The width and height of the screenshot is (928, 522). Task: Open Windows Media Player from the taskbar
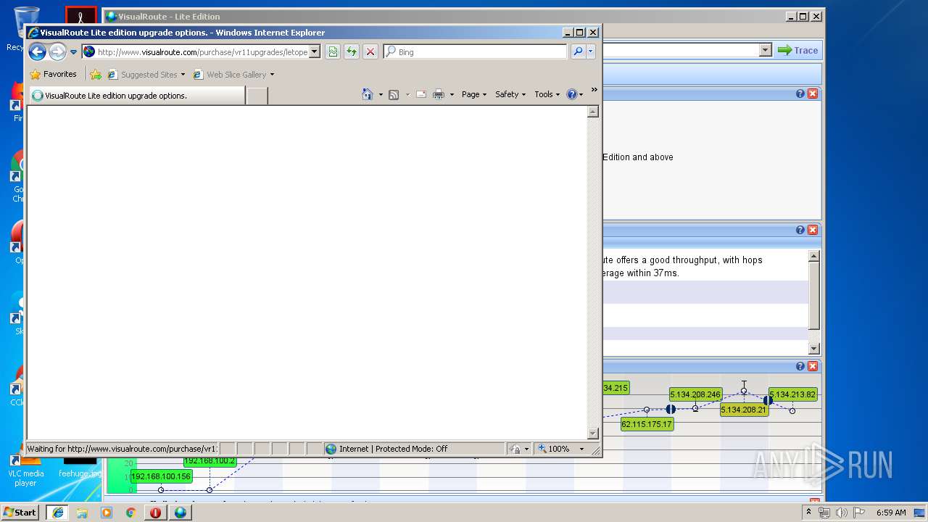(107, 513)
